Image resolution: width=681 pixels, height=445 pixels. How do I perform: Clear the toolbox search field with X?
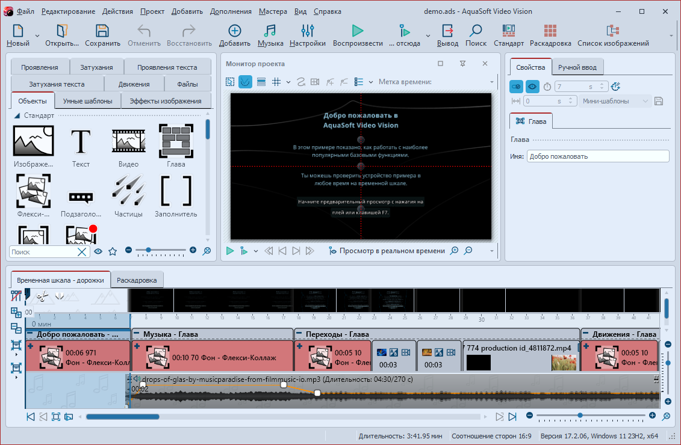pos(82,252)
